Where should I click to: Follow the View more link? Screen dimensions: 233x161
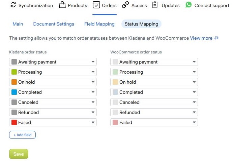[x=201, y=38]
